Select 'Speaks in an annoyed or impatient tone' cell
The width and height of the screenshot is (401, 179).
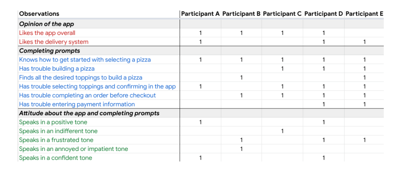coord(73,149)
